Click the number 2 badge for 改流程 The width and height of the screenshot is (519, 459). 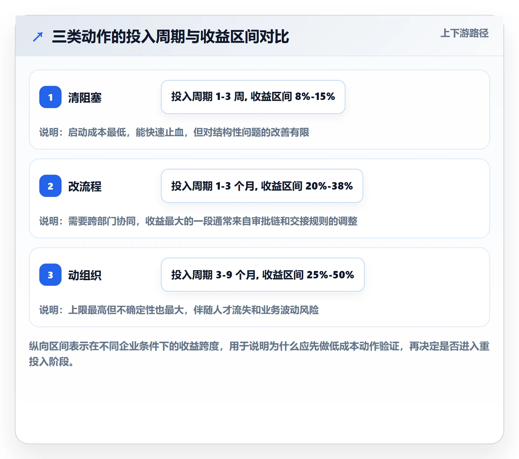(x=50, y=186)
